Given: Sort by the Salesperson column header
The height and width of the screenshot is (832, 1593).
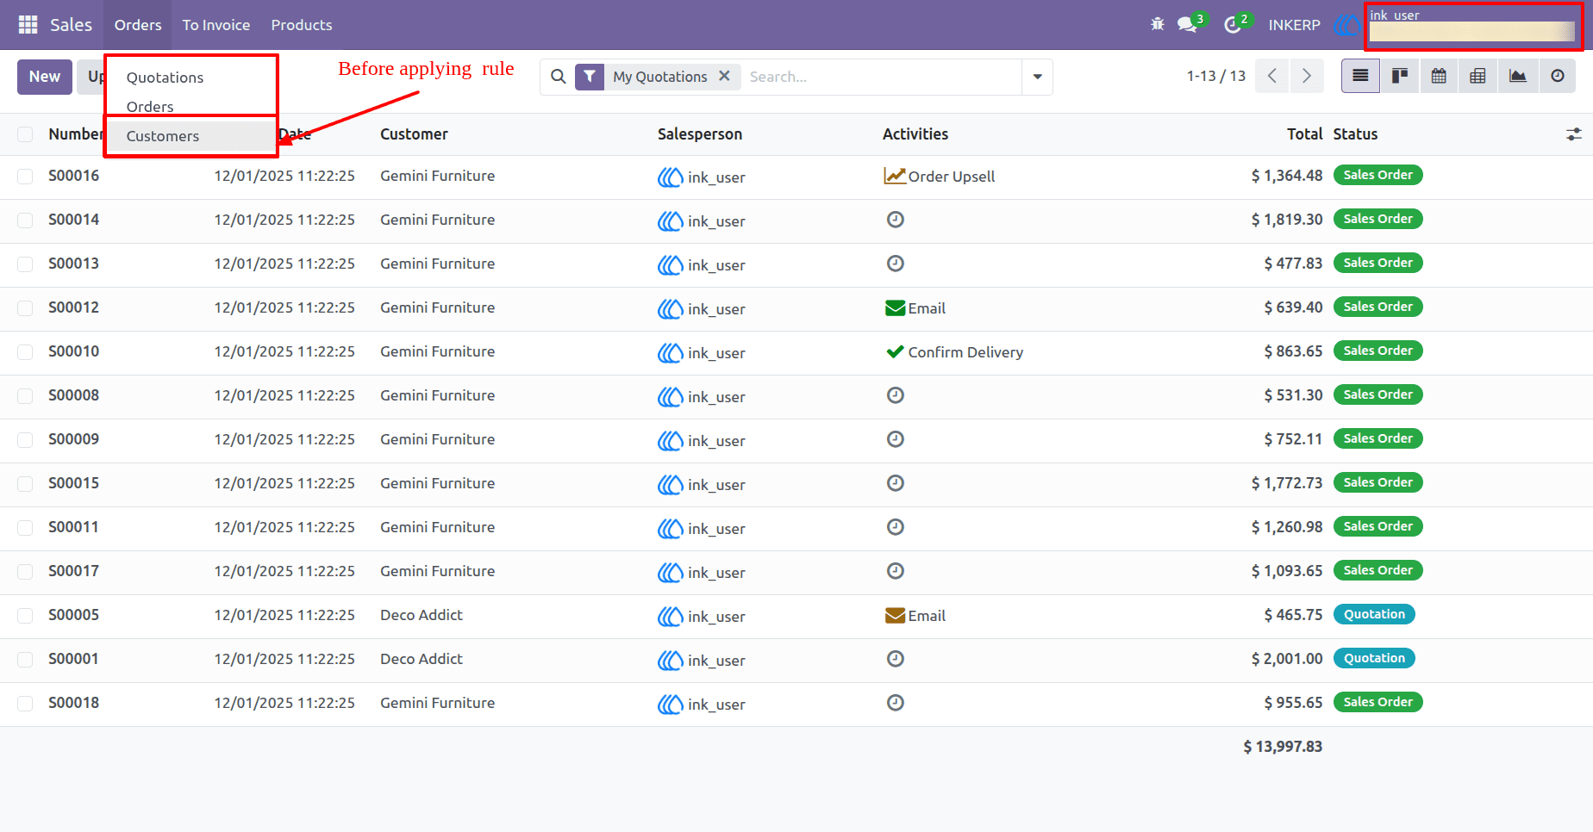Looking at the screenshot, I should tap(700, 134).
